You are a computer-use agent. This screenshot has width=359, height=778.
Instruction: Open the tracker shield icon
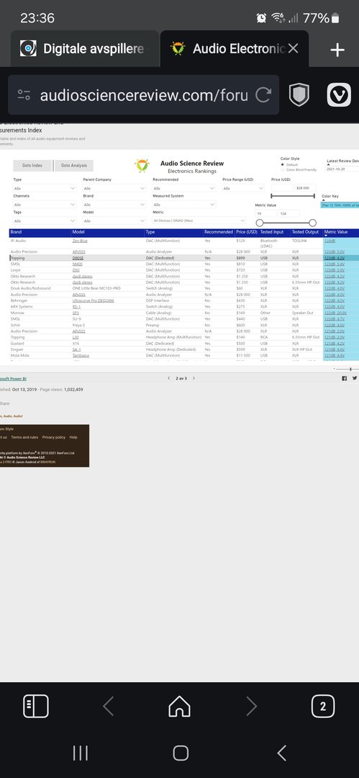(299, 95)
